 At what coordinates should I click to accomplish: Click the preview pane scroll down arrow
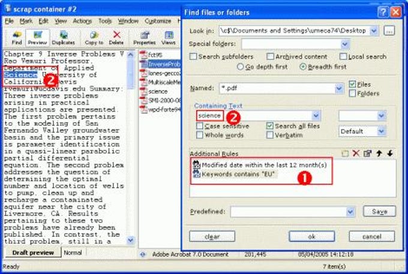click(x=131, y=240)
